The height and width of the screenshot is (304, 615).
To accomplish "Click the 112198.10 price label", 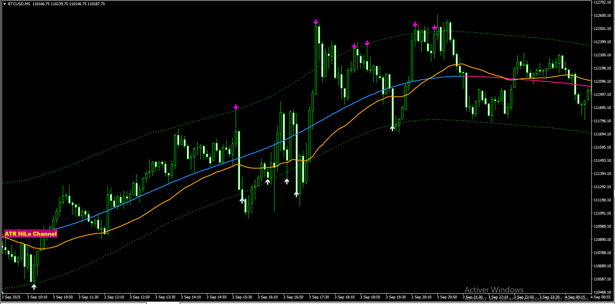I will pyautogui.click(x=603, y=68).
